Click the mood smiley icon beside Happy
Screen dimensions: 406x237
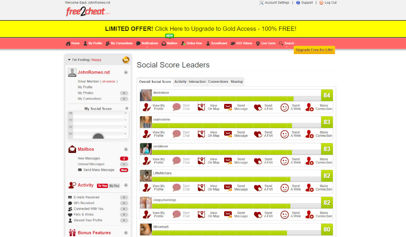(x=126, y=60)
